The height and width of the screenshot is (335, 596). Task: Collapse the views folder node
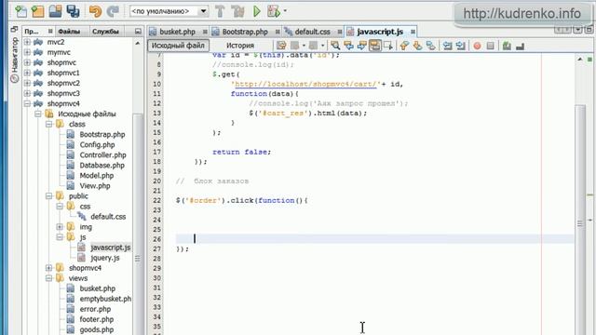49,278
